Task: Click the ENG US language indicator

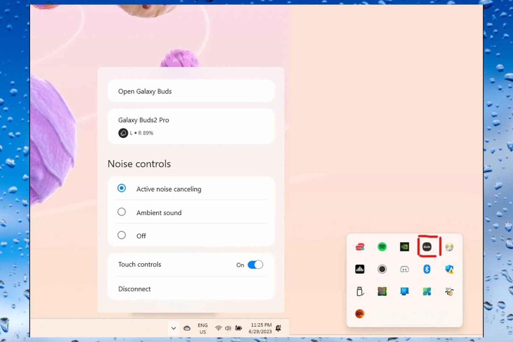Action: click(203, 329)
